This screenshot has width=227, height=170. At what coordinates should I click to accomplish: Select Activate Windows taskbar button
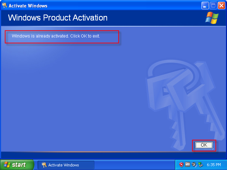point(66,165)
